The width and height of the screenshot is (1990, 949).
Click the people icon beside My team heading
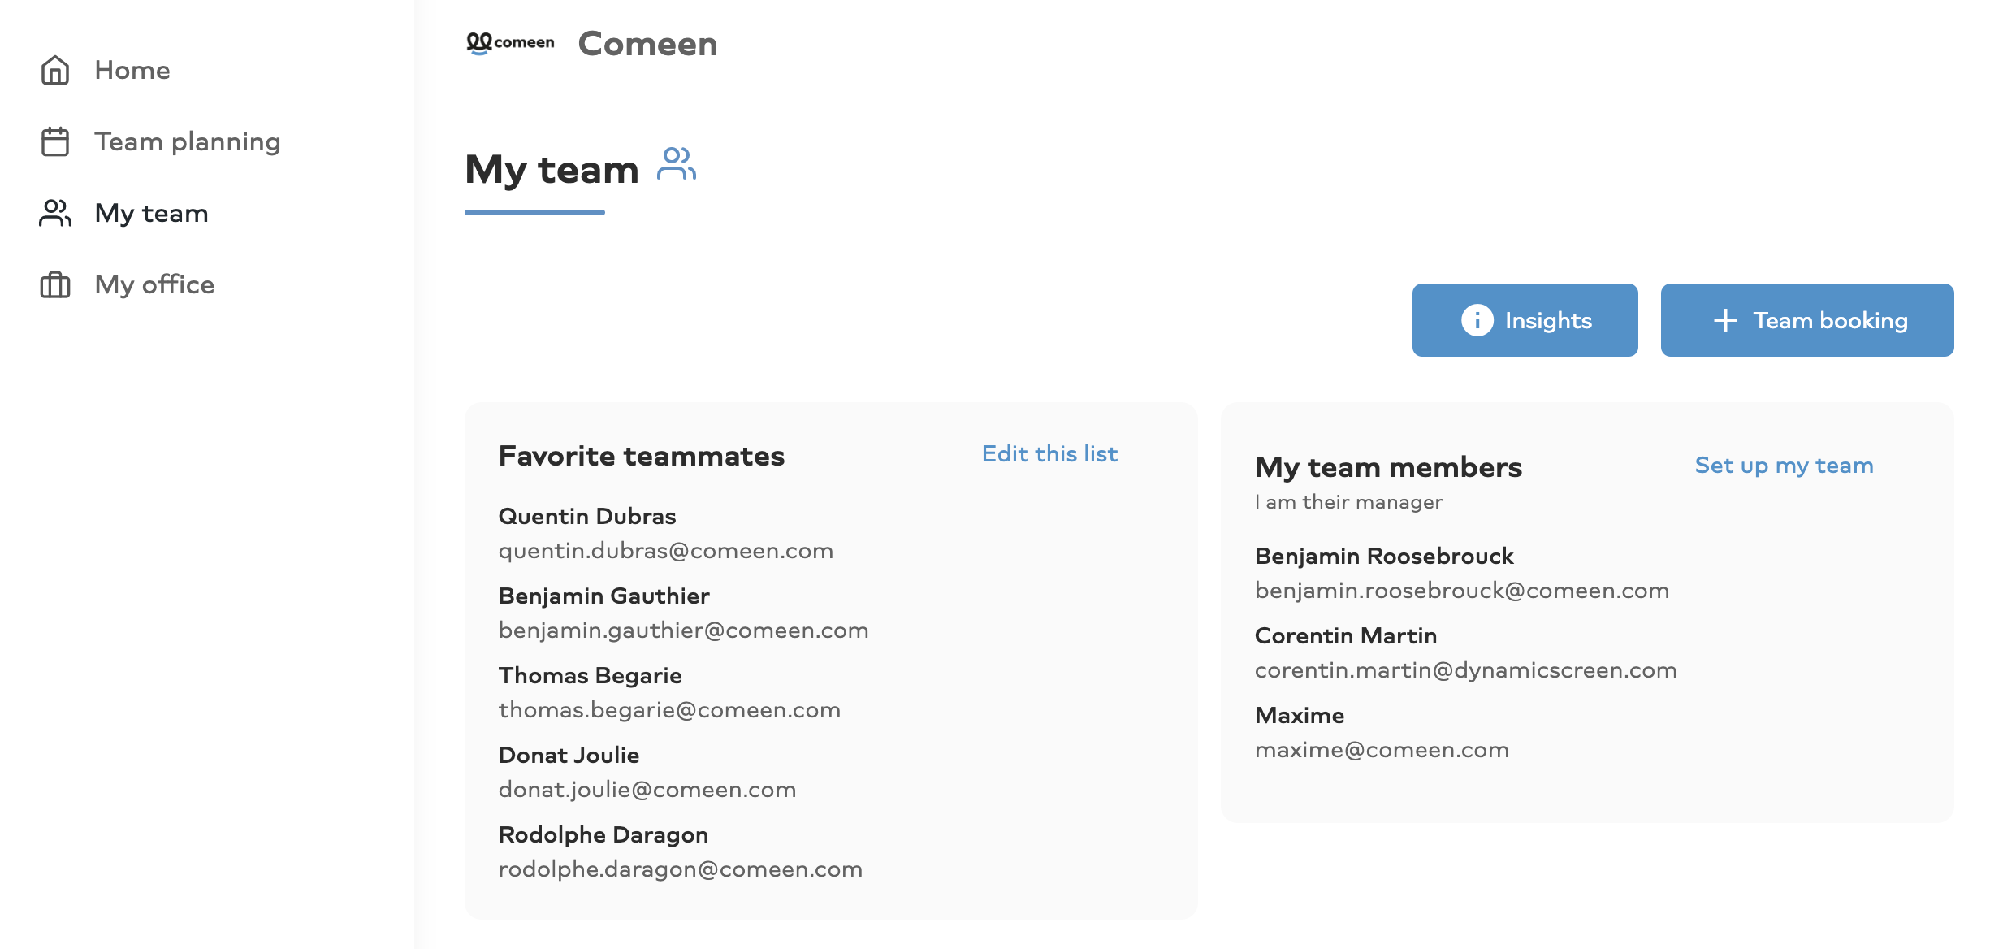click(677, 163)
